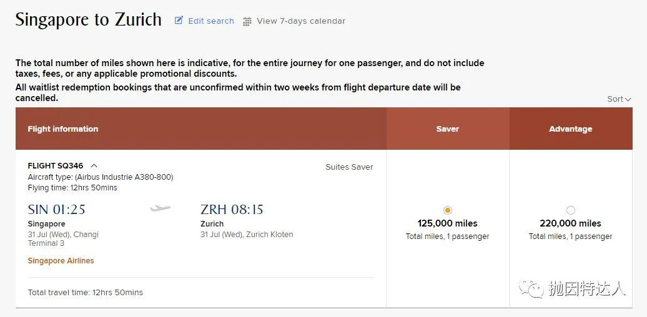Viewport: 647px width, 317px height.
Task: Open the Sort dropdown
Action: (x=619, y=99)
